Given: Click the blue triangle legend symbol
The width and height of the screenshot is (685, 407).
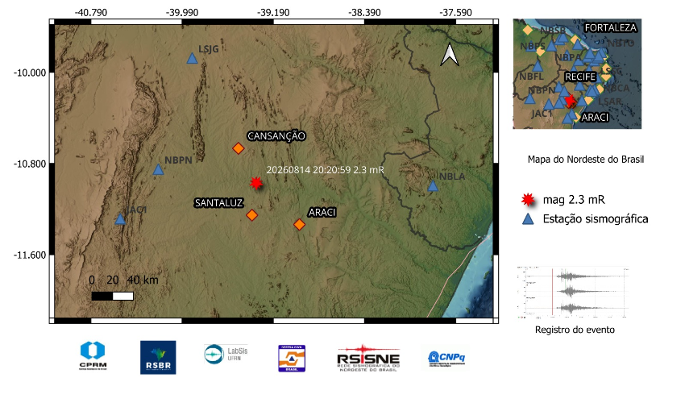Looking at the screenshot, I should click(528, 219).
